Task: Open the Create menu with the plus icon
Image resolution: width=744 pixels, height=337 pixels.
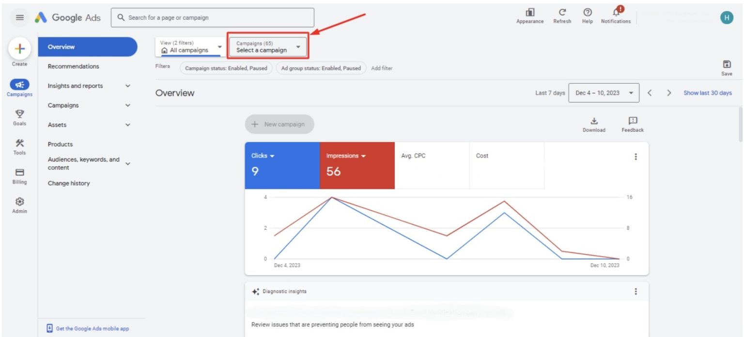Action: click(x=19, y=49)
